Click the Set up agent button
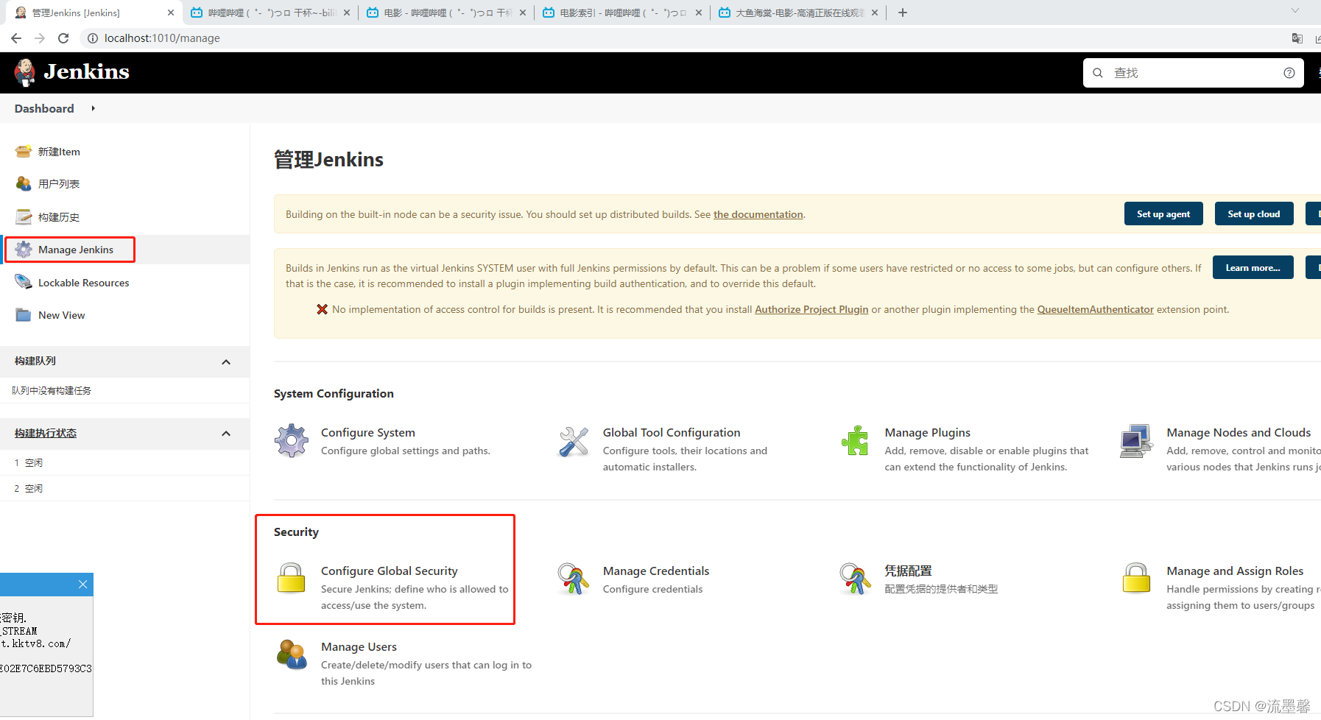 (1163, 214)
